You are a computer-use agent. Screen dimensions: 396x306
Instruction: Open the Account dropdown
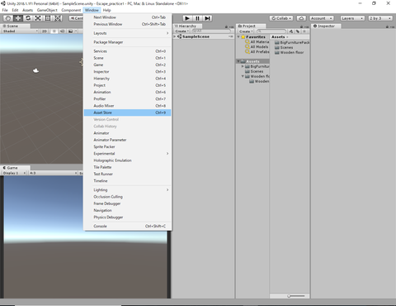point(322,18)
